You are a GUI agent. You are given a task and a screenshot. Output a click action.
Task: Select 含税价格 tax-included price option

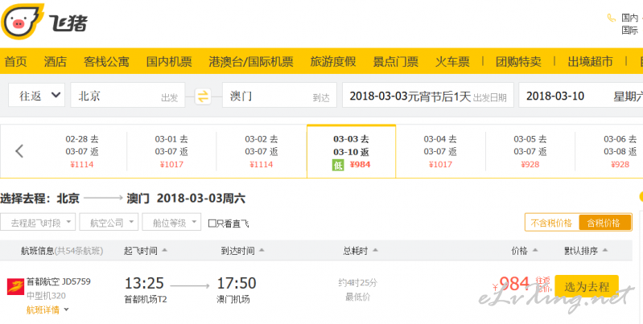(x=604, y=223)
